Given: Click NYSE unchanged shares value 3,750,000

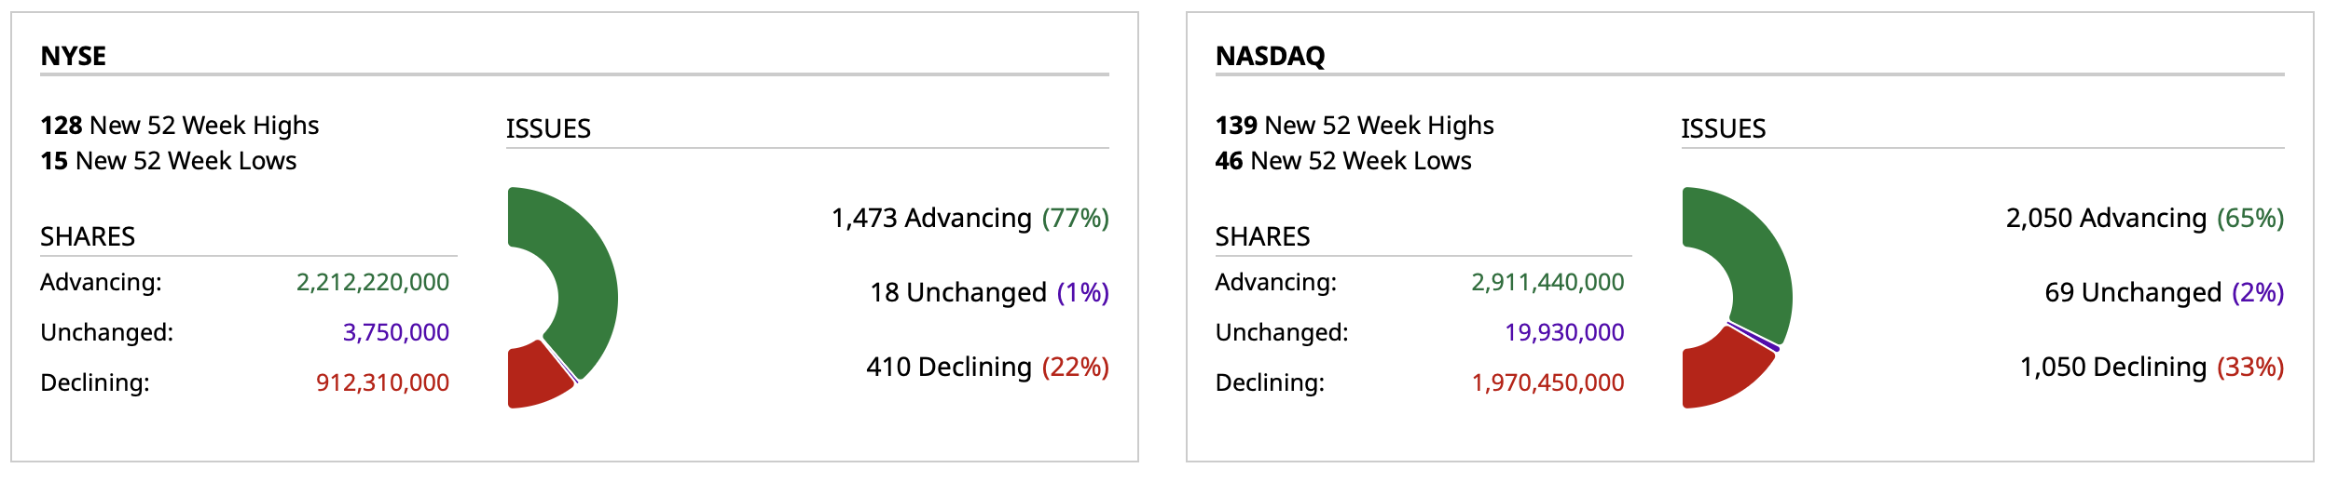Looking at the screenshot, I should tap(396, 332).
